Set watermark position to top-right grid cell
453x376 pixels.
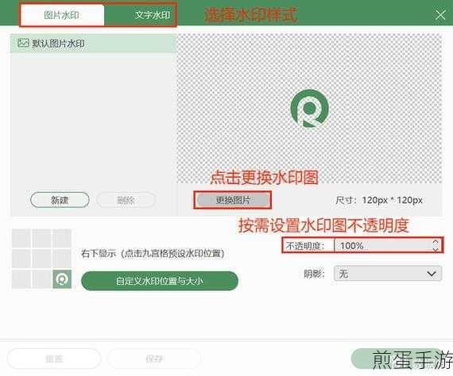[62, 238]
